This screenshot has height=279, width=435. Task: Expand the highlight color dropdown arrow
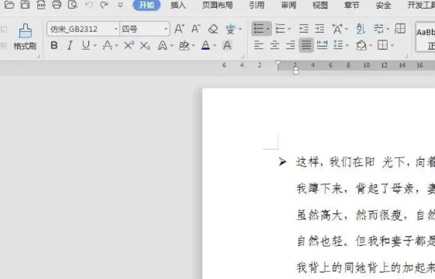pyautogui.click(x=193, y=46)
